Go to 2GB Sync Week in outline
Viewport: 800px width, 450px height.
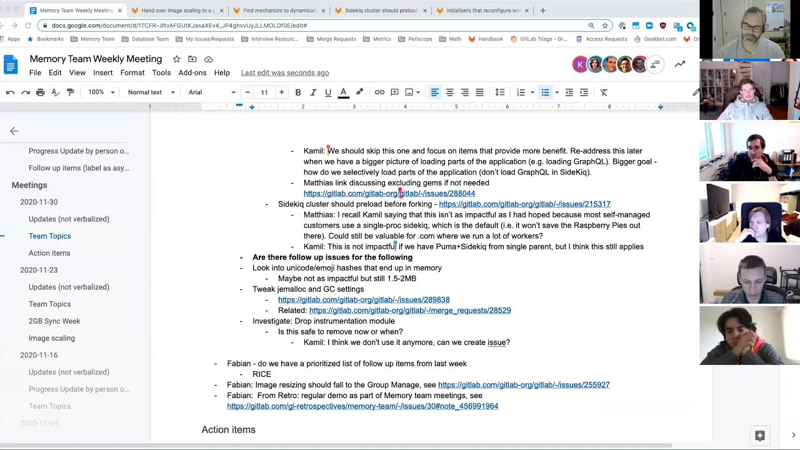(x=54, y=321)
